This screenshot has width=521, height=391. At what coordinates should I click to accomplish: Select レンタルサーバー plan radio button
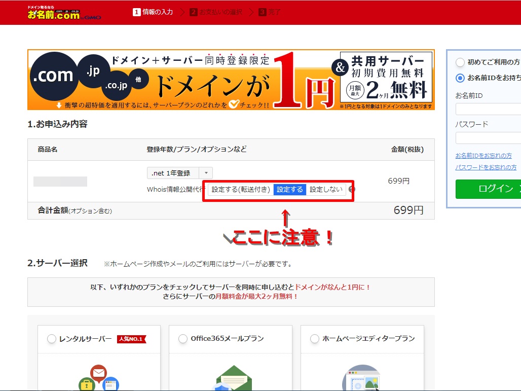click(52, 339)
